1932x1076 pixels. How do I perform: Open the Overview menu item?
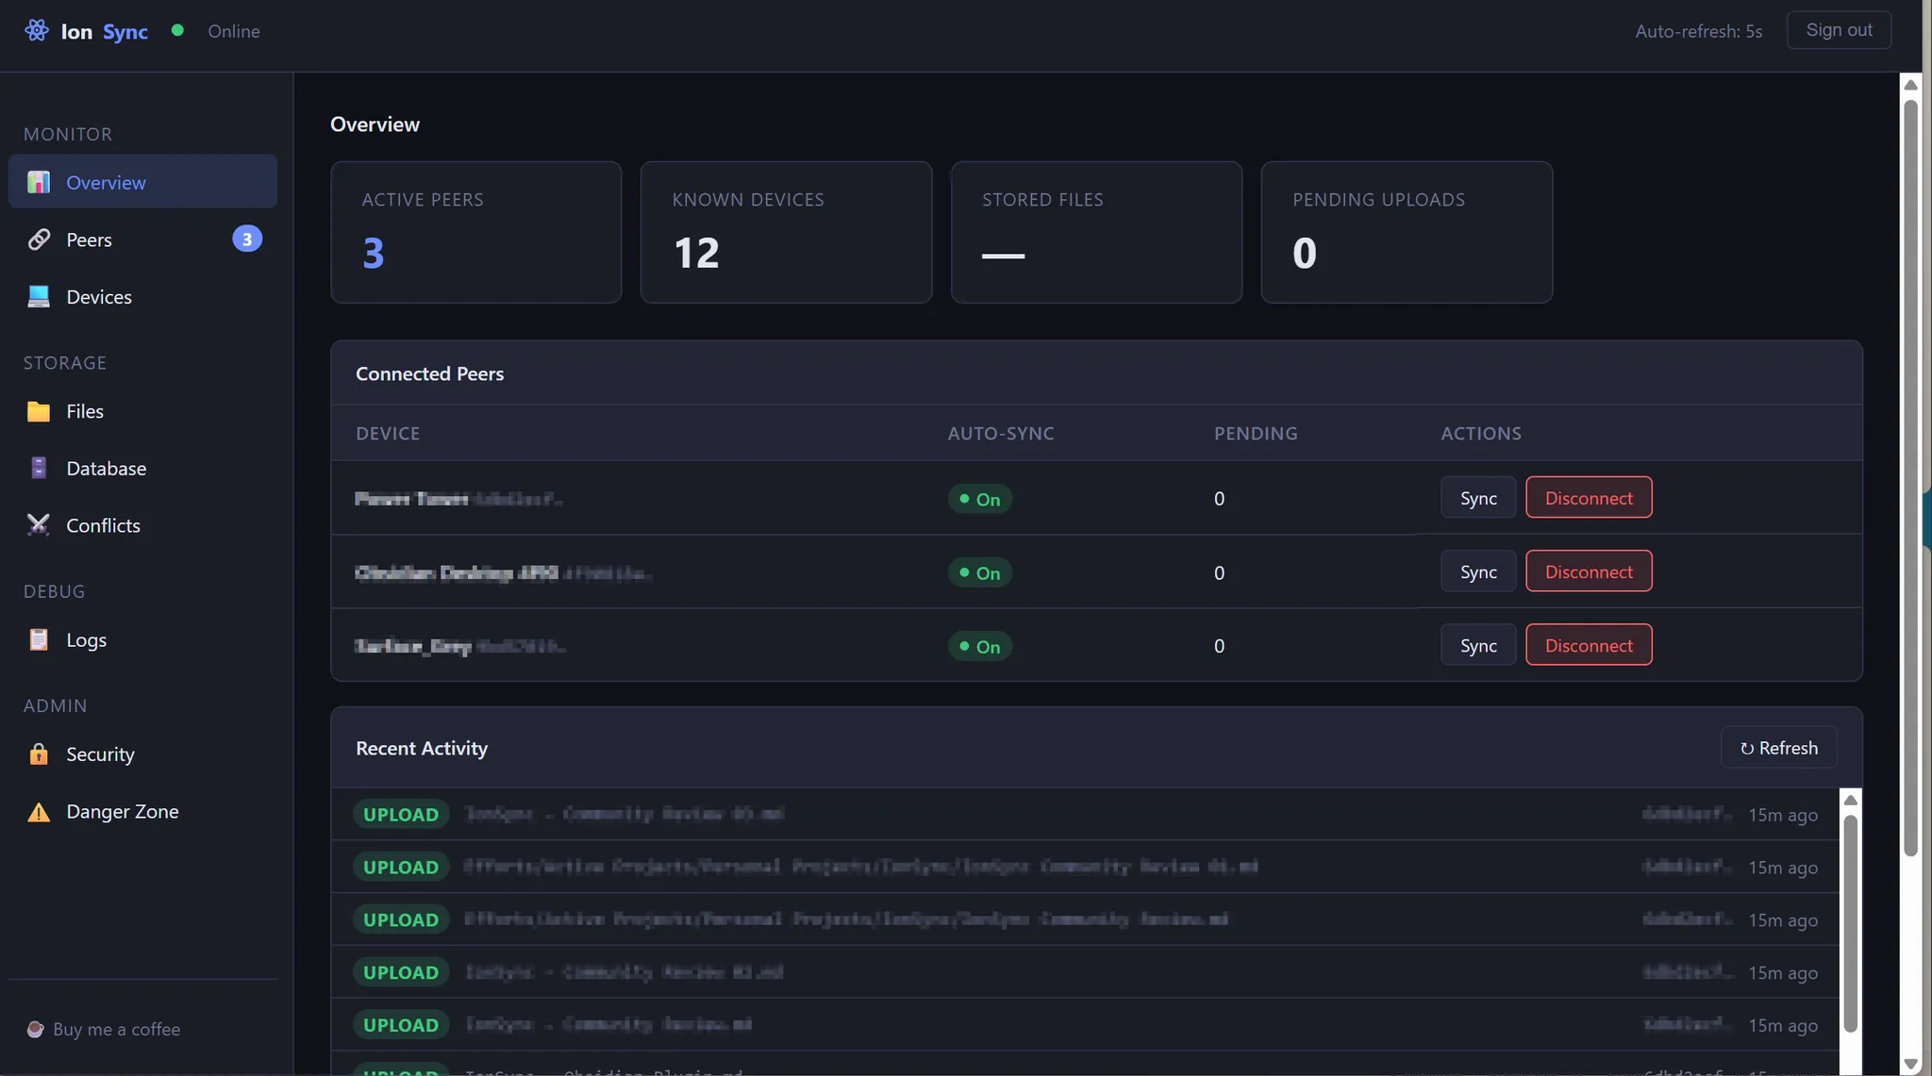point(142,181)
